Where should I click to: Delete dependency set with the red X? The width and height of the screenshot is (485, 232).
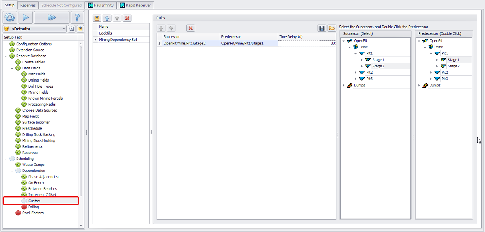(127, 18)
